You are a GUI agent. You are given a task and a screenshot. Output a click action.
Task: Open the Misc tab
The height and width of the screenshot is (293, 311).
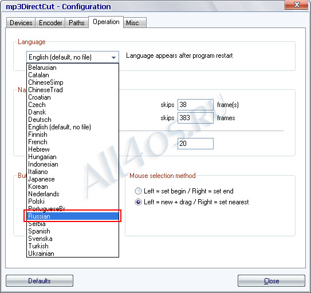click(x=135, y=22)
